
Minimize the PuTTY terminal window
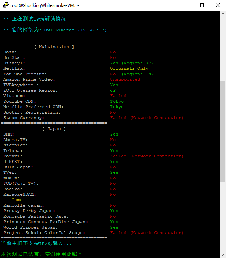click(187, 5)
